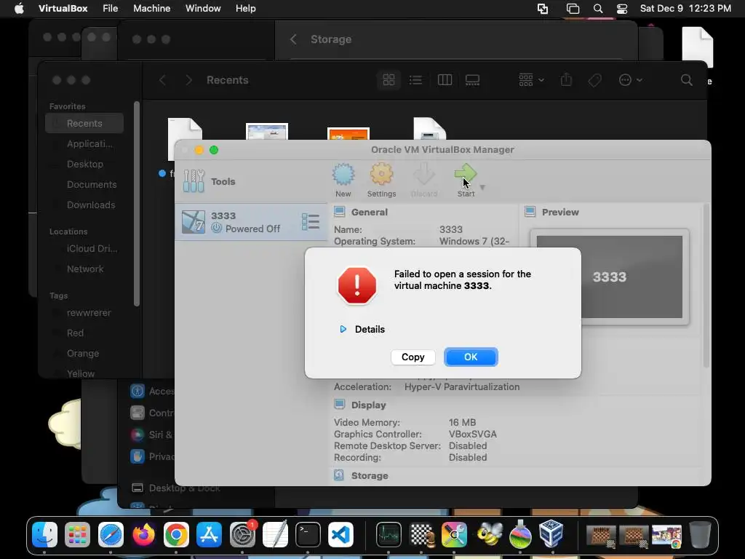Open the Start button dropdown arrow
Image resolution: width=745 pixels, height=559 pixels.
pos(483,187)
